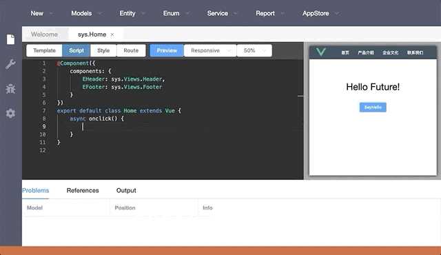Open the Report menu
The image size is (441, 255).
[x=265, y=14]
